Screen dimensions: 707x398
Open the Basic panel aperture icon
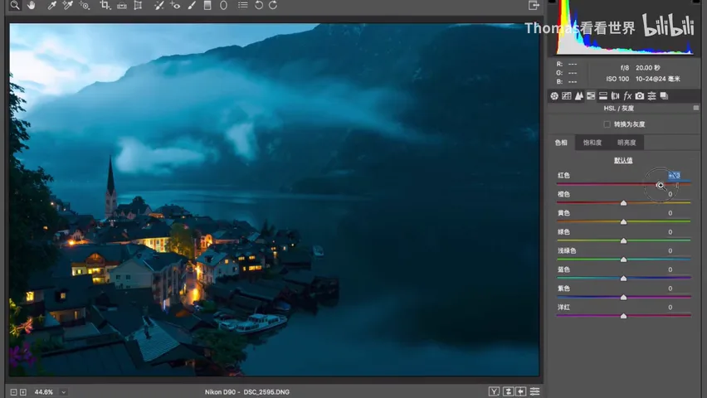point(554,96)
